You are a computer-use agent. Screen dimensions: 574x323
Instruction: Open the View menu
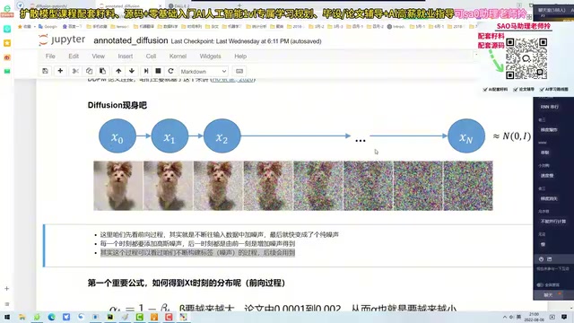click(98, 56)
